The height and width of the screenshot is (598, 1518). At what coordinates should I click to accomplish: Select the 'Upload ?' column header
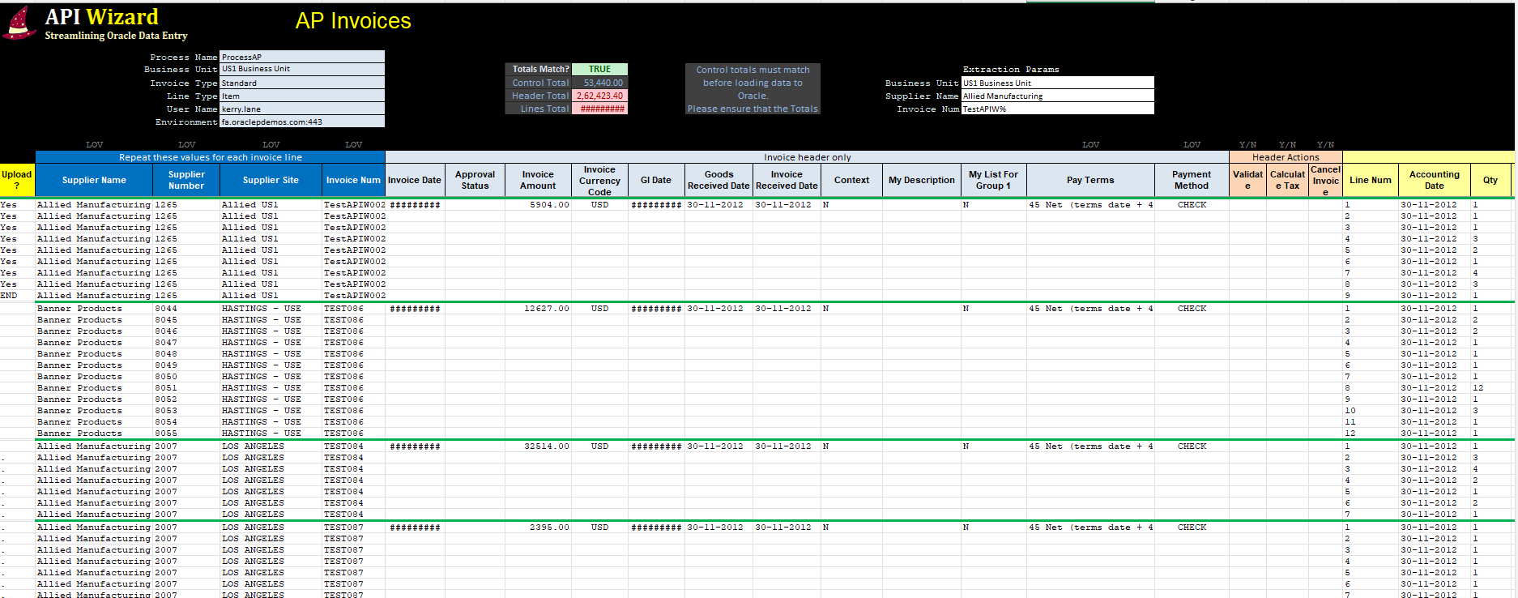17,180
